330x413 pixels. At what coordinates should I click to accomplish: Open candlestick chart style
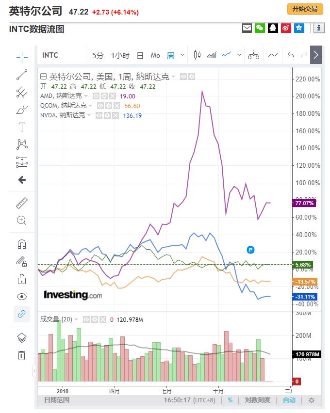[197, 55]
